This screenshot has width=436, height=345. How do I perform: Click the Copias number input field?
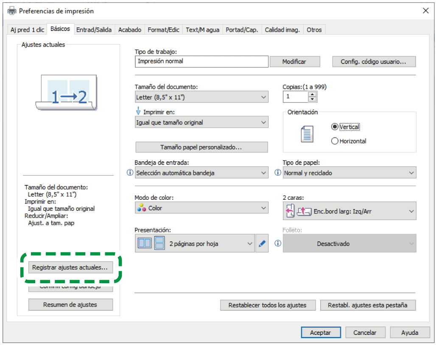pyautogui.click(x=295, y=97)
